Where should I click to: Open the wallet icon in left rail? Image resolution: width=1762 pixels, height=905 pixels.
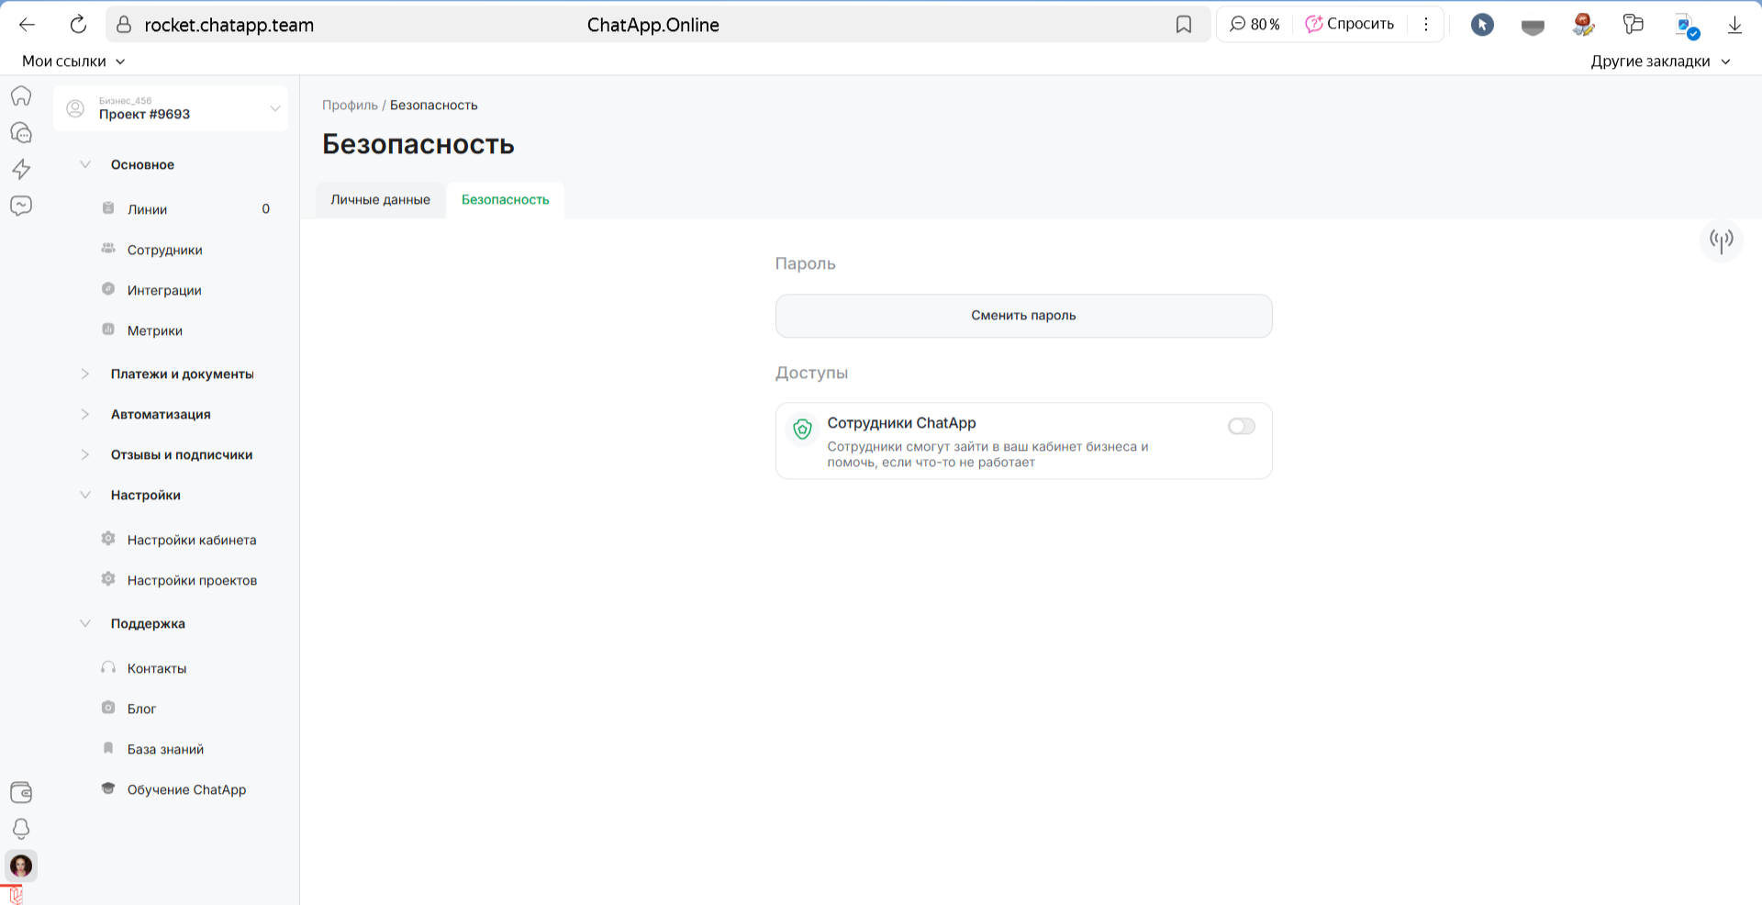pyautogui.click(x=21, y=792)
